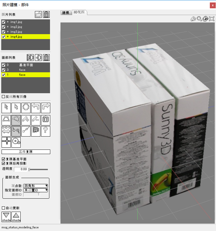This screenshot has height=231, width=216.
Task: Open the question mark help tool
Action: coord(46,131)
